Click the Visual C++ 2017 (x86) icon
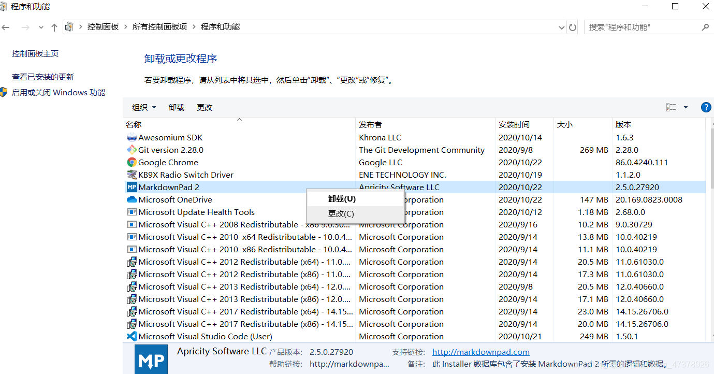This screenshot has width=714, height=374. coord(132,324)
